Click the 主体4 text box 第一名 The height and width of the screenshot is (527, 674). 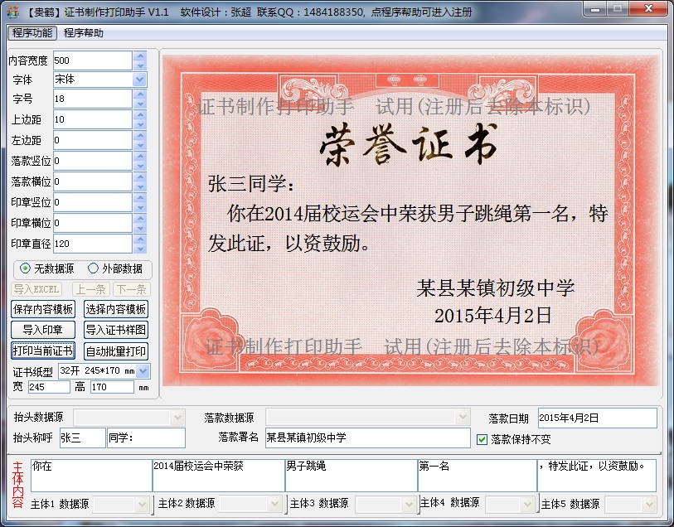tap(478, 476)
